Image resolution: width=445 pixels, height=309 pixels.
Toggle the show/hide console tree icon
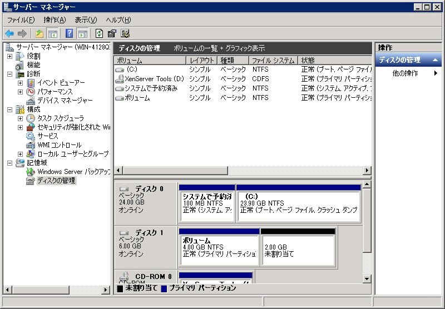point(52,34)
